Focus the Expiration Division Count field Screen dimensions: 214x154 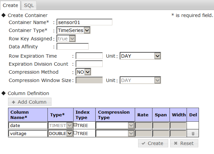pyautogui.click(x=89, y=64)
